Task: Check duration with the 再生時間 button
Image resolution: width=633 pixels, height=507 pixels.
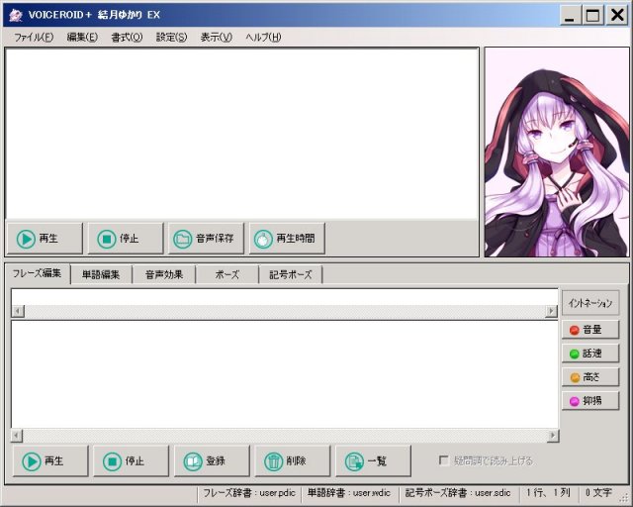Action: [287, 238]
